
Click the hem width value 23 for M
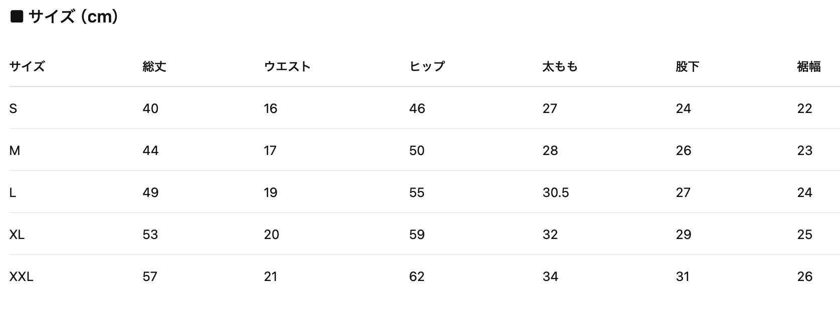804,150
